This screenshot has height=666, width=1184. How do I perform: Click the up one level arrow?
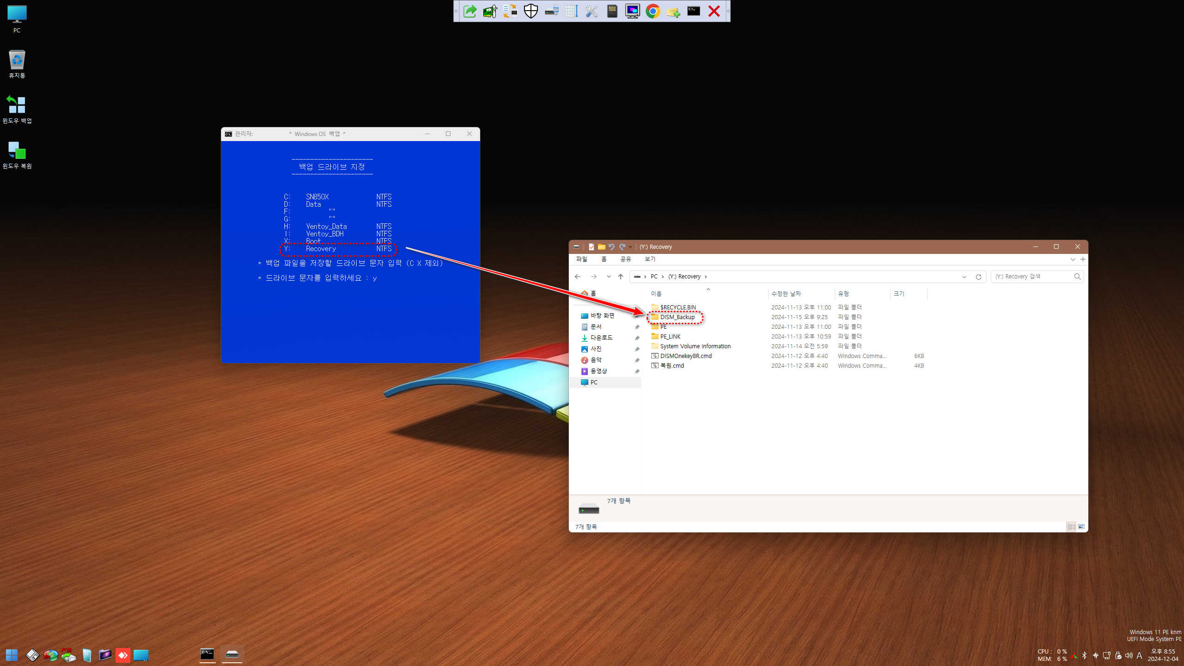(621, 277)
